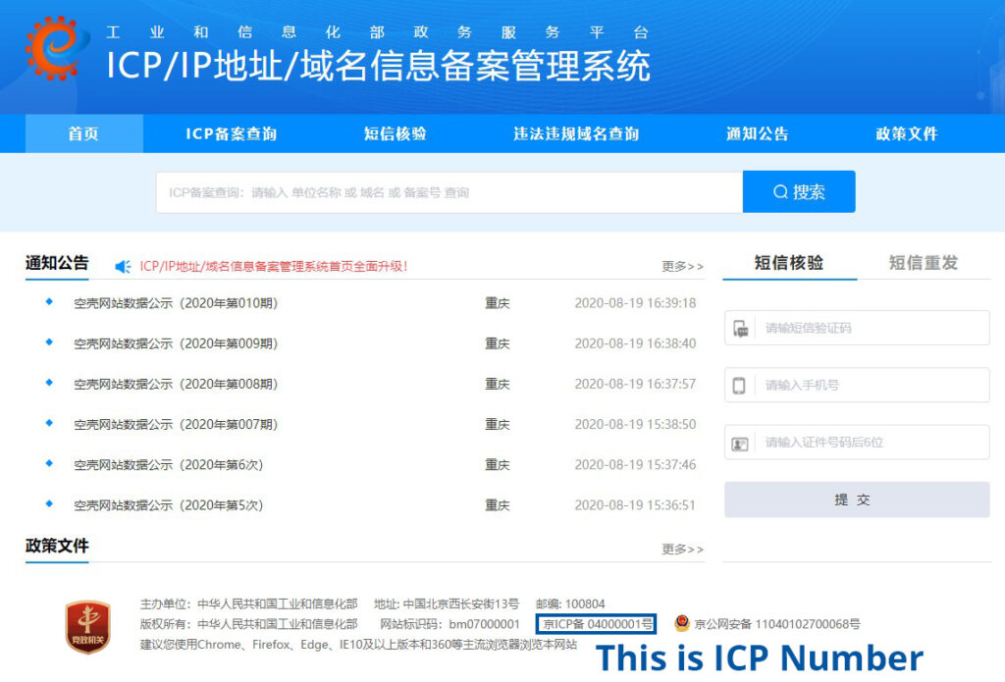Image resolution: width=1005 pixels, height=682 pixels.
Task: Click the magnifier icon in the search button
Action: pyautogui.click(x=780, y=191)
